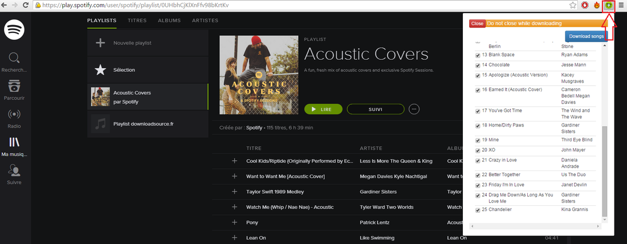
Task: Open the Spotify creator link
Action: pyautogui.click(x=254, y=128)
